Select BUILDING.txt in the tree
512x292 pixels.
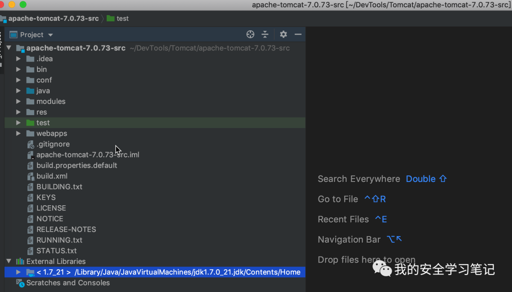[x=59, y=187]
